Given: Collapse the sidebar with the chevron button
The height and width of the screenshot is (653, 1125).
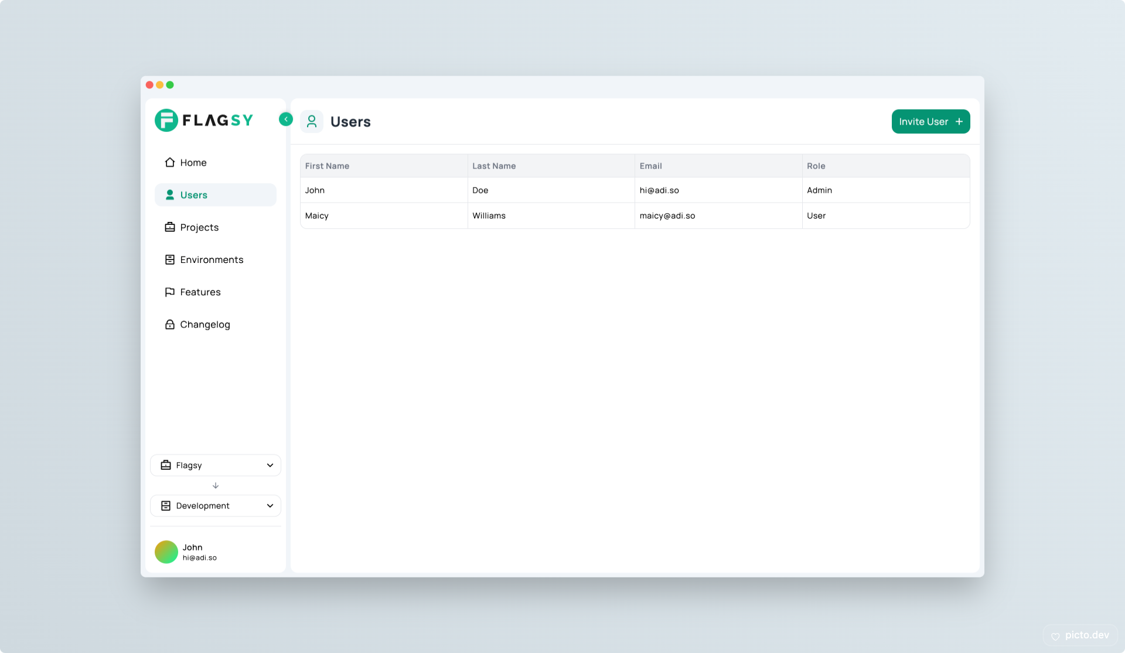Looking at the screenshot, I should point(286,119).
